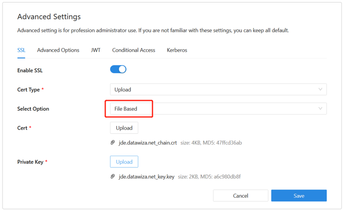Select the Kerberos tab
Image resolution: width=347 pixels, height=211 pixels.
point(177,50)
